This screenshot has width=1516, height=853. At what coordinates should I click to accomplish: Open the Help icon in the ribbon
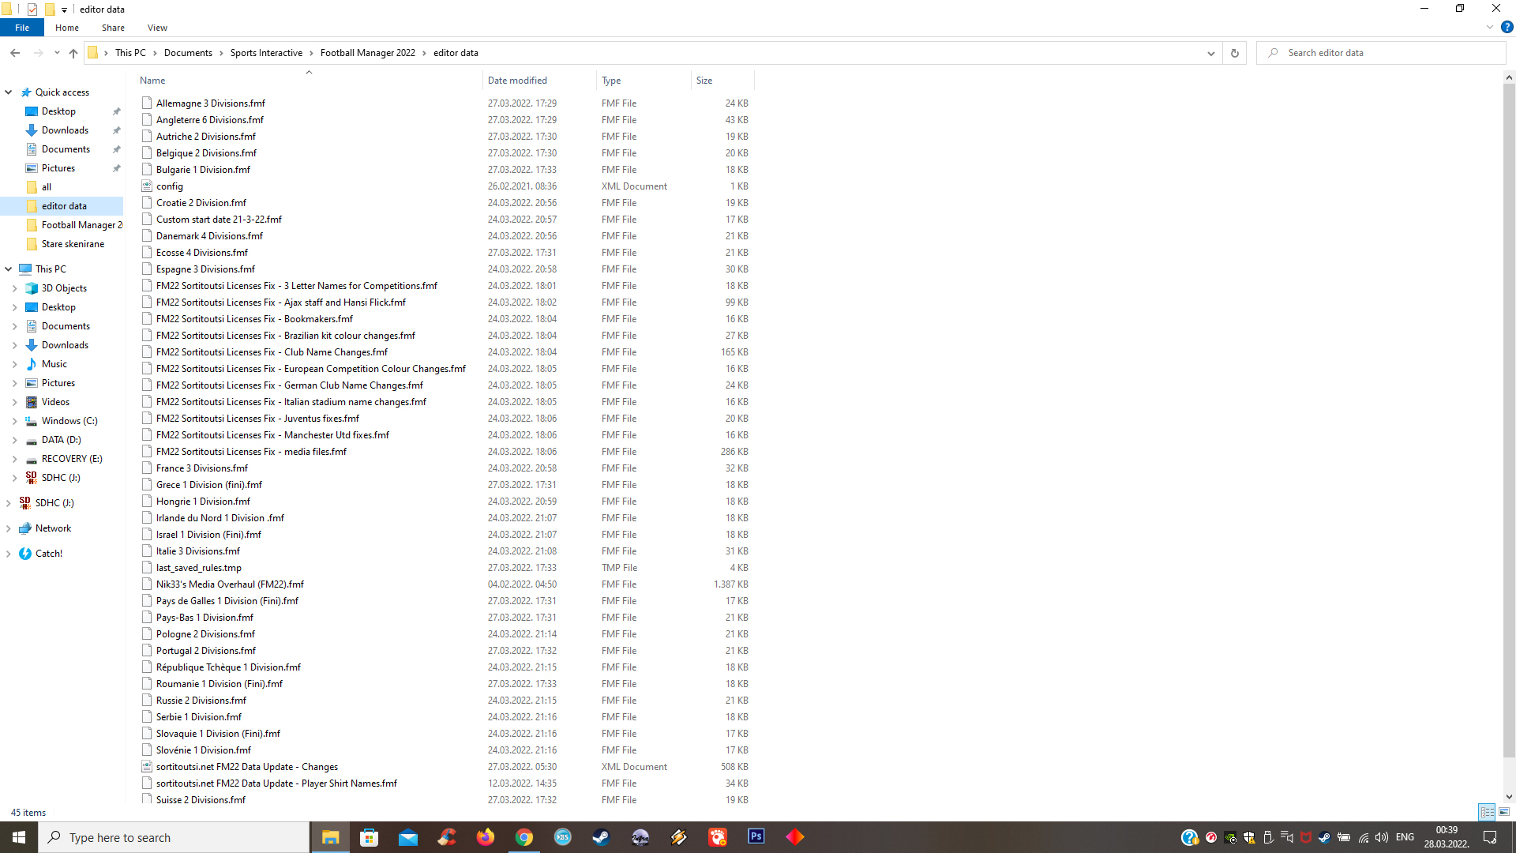tap(1507, 27)
